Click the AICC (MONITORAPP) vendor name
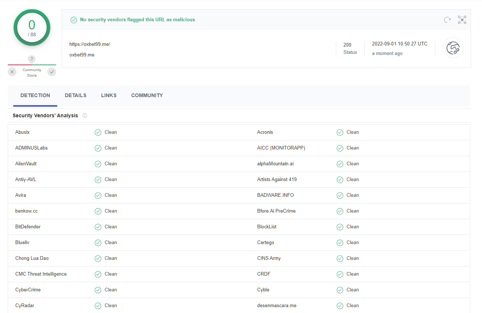Image resolution: width=482 pixels, height=313 pixels. pyautogui.click(x=281, y=148)
